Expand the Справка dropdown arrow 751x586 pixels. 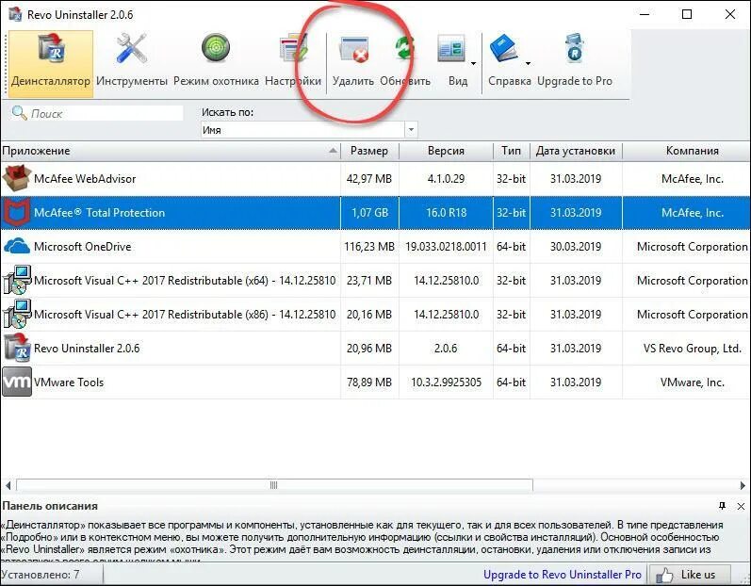pyautogui.click(x=528, y=64)
